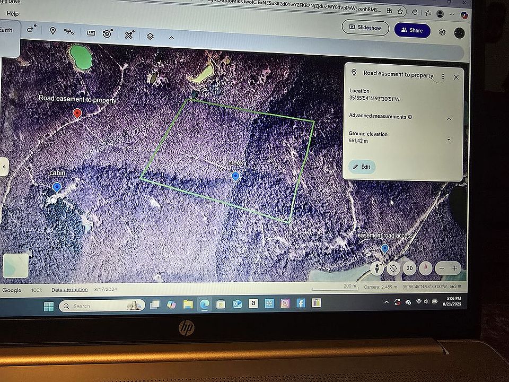Collapse the Advanced measurements section
The height and width of the screenshot is (382, 509).
pos(449,118)
